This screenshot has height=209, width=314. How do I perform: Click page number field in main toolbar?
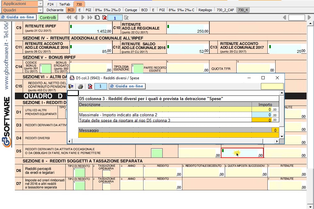click(x=115, y=18)
